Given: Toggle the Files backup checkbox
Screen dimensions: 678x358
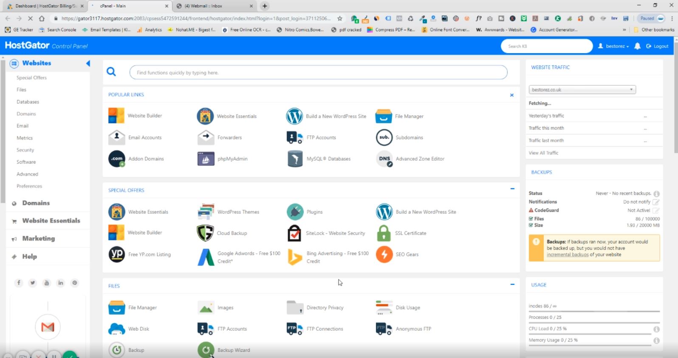Looking at the screenshot, I should (531, 219).
